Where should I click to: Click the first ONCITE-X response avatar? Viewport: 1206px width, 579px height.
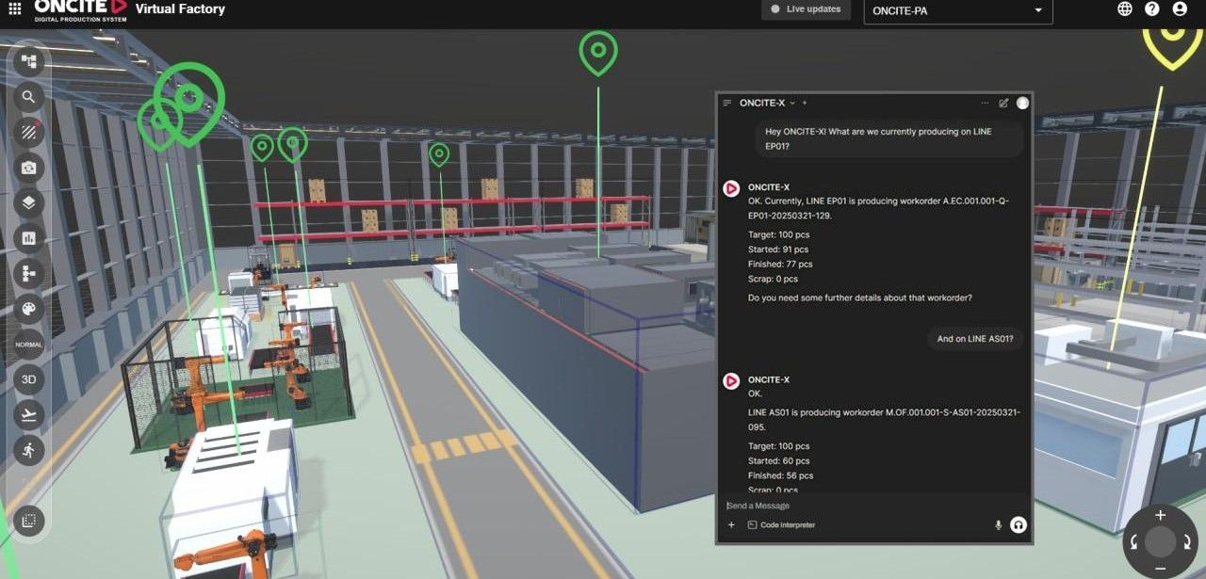tap(730, 188)
